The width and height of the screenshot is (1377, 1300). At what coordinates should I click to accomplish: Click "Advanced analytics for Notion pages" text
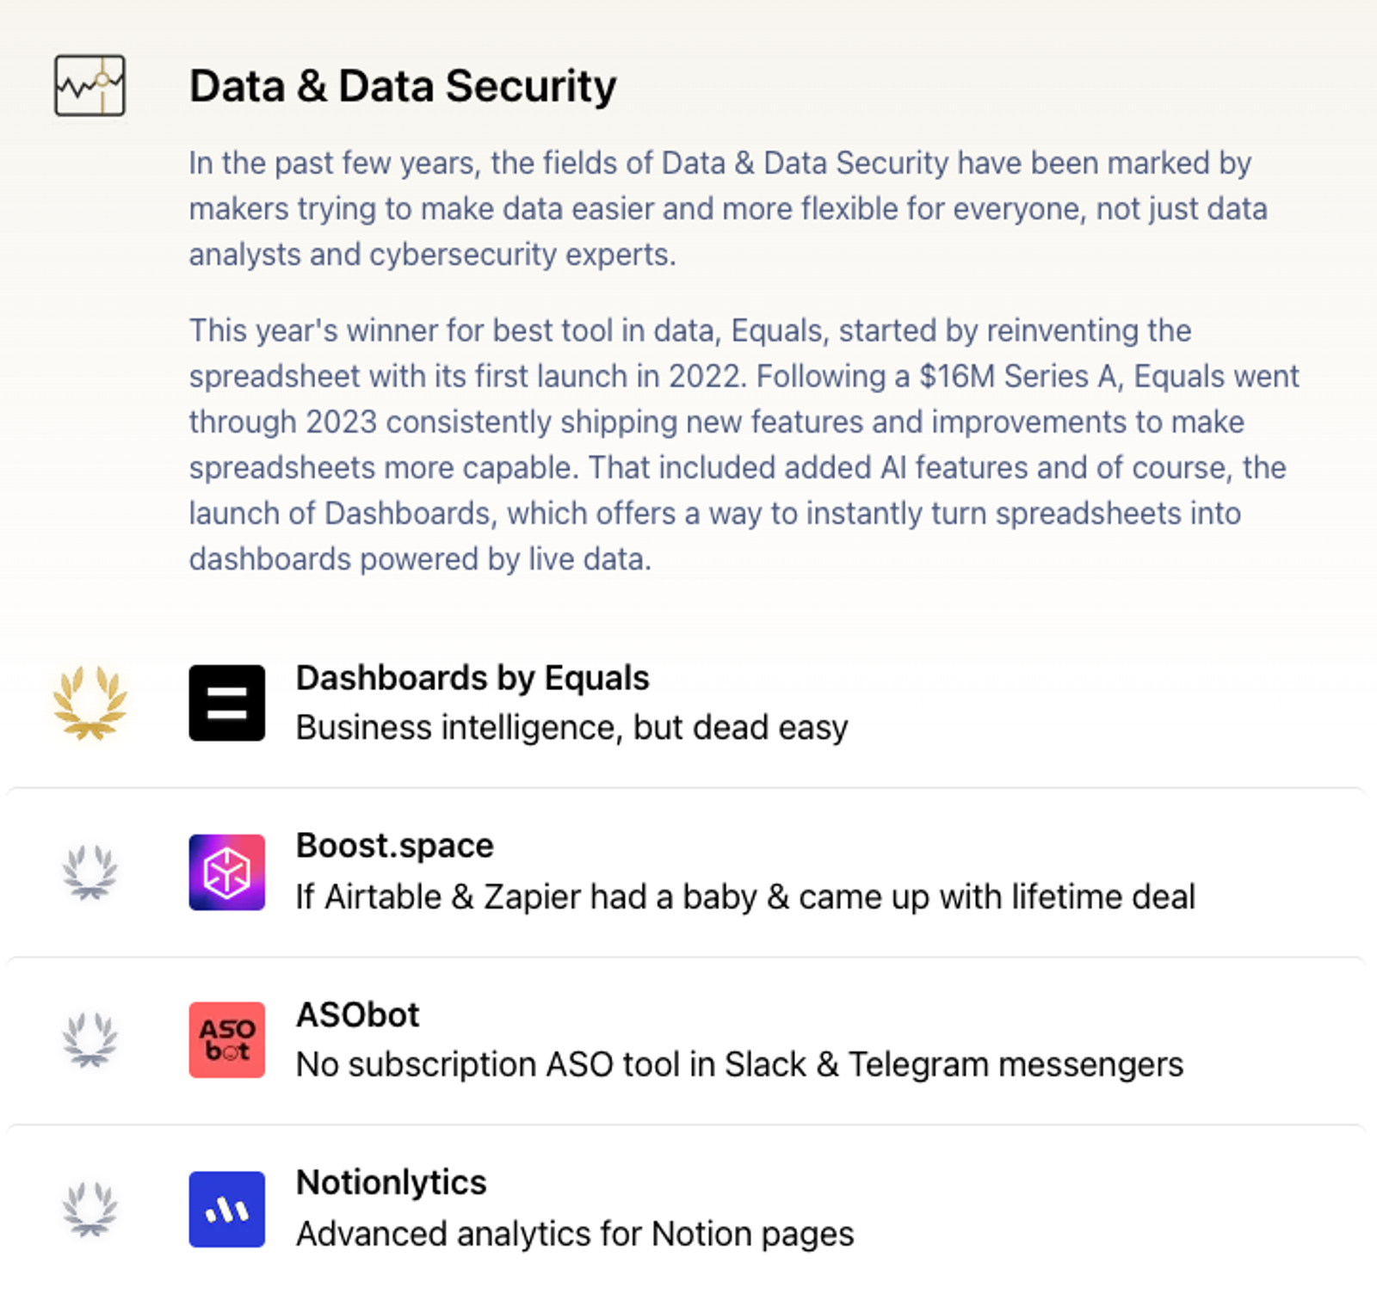point(575,1234)
